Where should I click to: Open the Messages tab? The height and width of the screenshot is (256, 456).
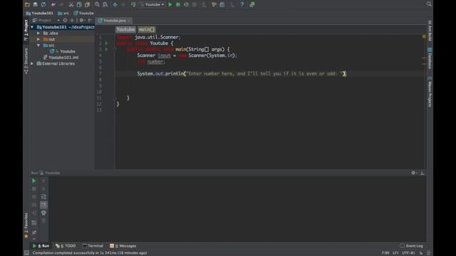click(123, 246)
